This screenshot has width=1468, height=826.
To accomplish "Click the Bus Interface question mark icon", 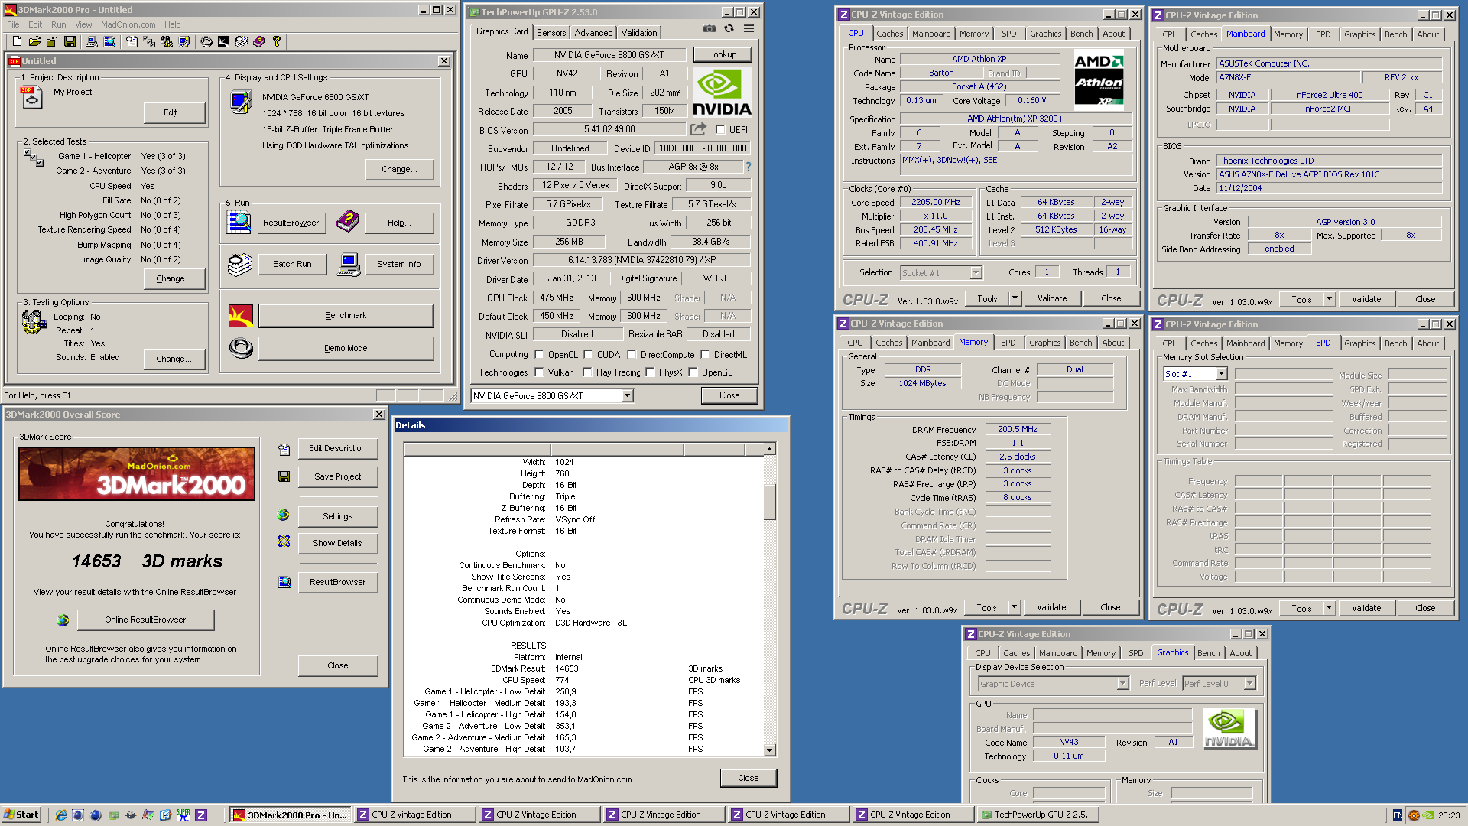I will coord(749,167).
